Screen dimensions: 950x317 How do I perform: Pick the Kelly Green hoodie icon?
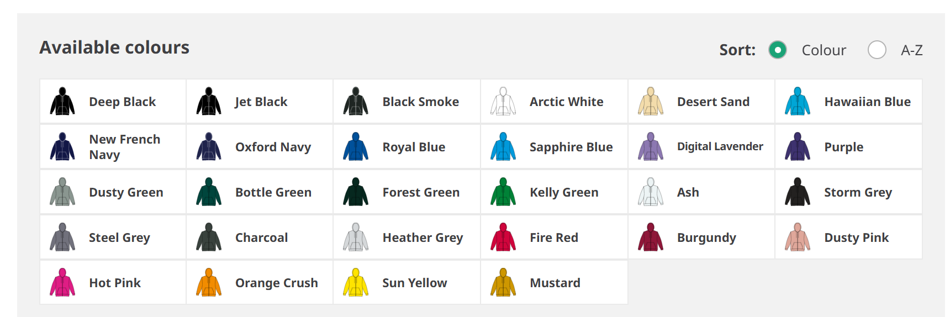click(x=503, y=192)
